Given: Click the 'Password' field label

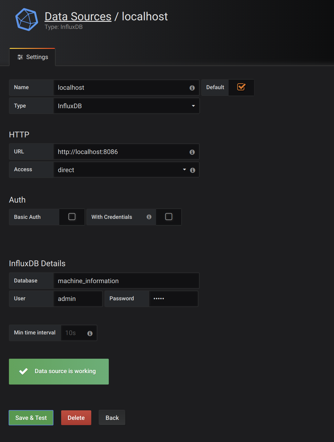Looking at the screenshot, I should pyautogui.click(x=122, y=298).
